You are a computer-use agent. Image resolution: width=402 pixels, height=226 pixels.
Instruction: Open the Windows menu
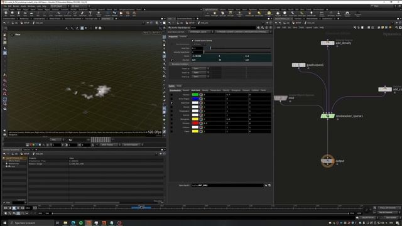tap(31, 6)
